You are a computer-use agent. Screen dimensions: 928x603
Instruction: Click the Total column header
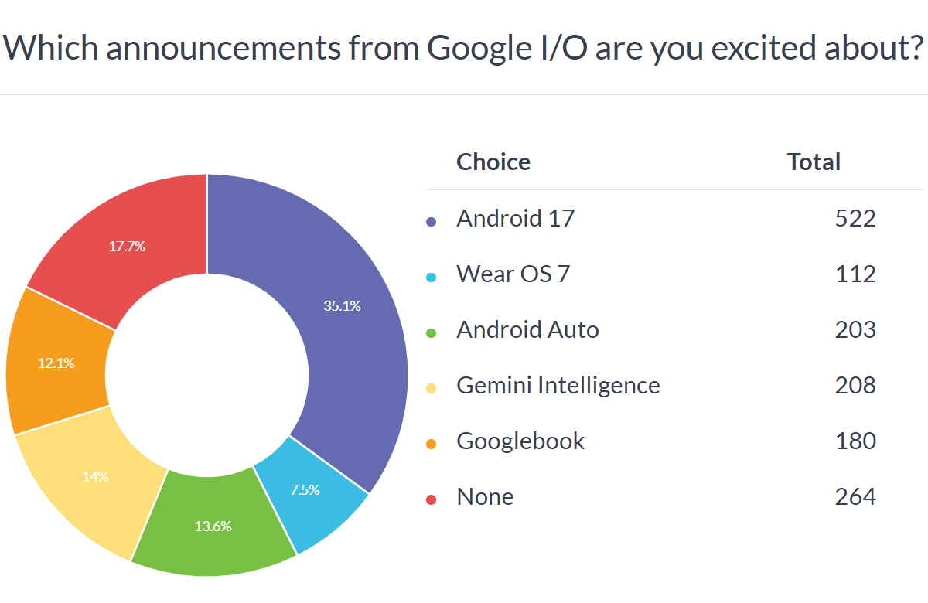click(814, 162)
